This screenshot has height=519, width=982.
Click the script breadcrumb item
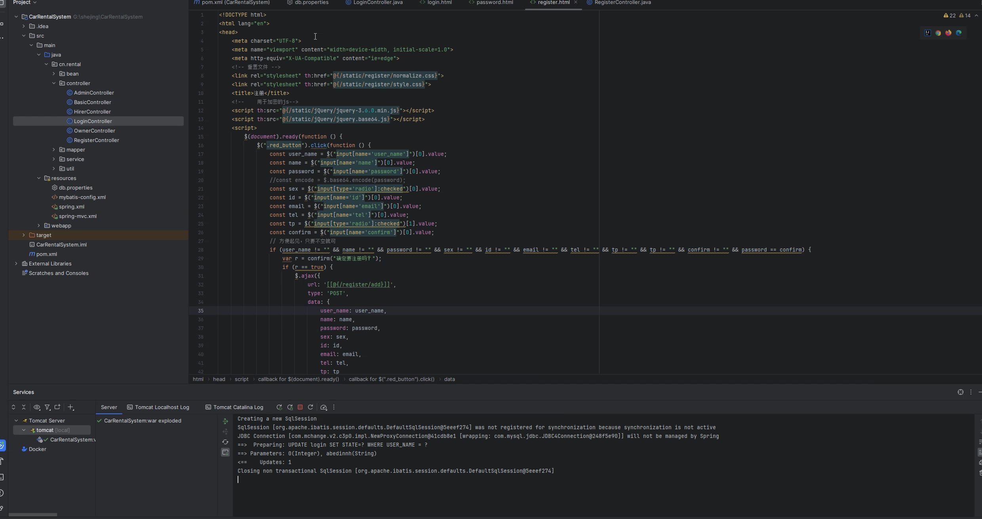[x=241, y=379]
